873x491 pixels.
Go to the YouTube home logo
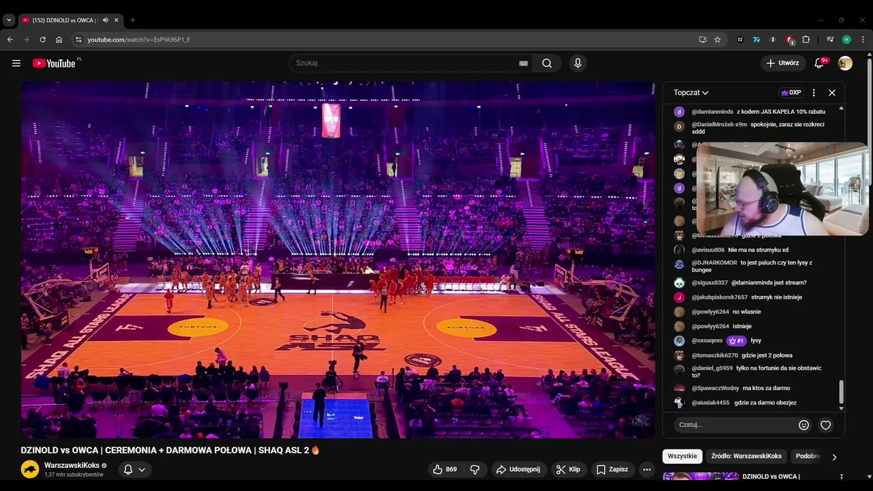[x=54, y=63]
